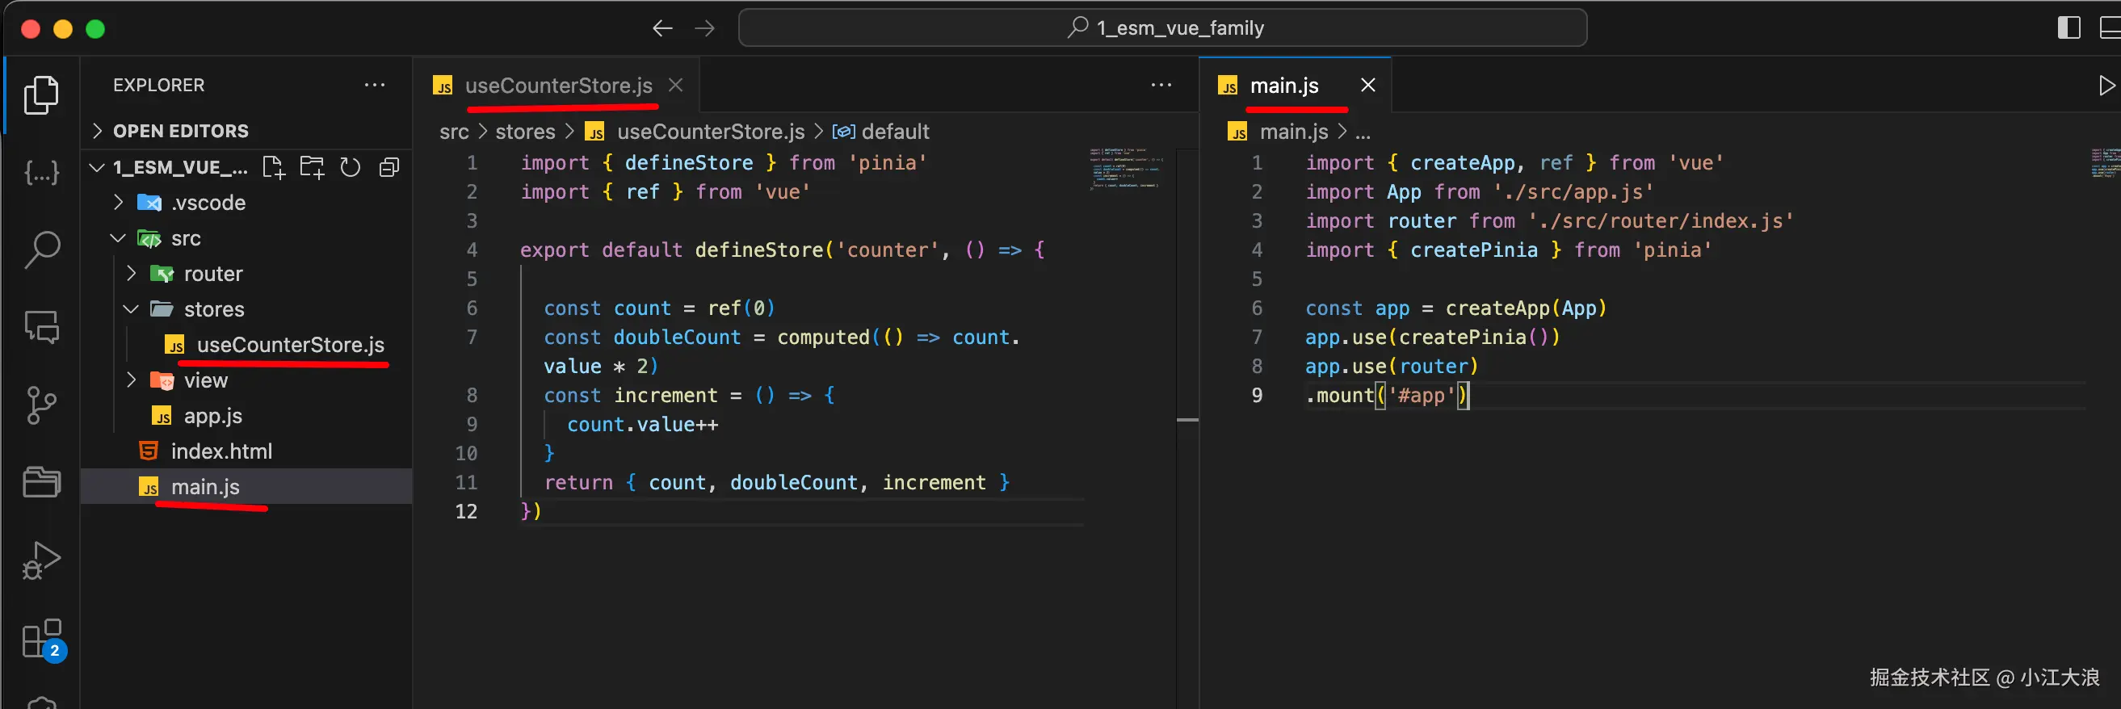Create a new folder in explorer
The image size is (2121, 709).
[312, 168]
